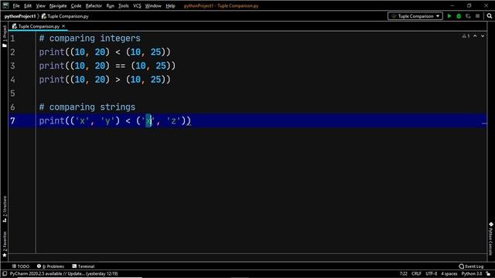
Task: Click the line with == comparison
Action: tap(108, 66)
